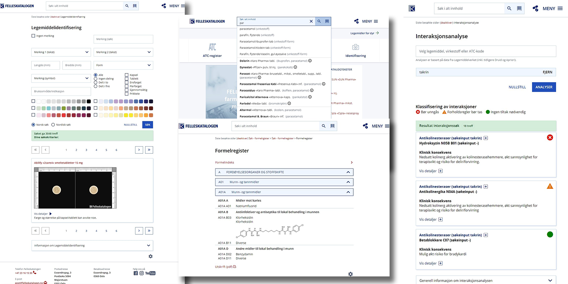Click the orange warning icon for Antikolinergika

550,186
